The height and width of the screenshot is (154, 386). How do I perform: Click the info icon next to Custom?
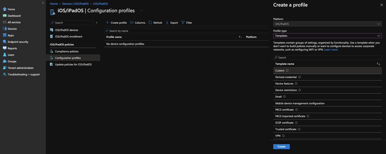pyautogui.click(x=287, y=71)
